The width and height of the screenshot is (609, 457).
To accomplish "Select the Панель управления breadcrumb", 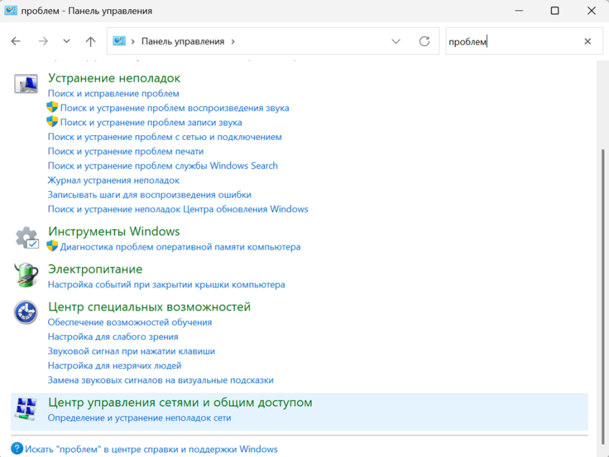I will click(x=183, y=42).
